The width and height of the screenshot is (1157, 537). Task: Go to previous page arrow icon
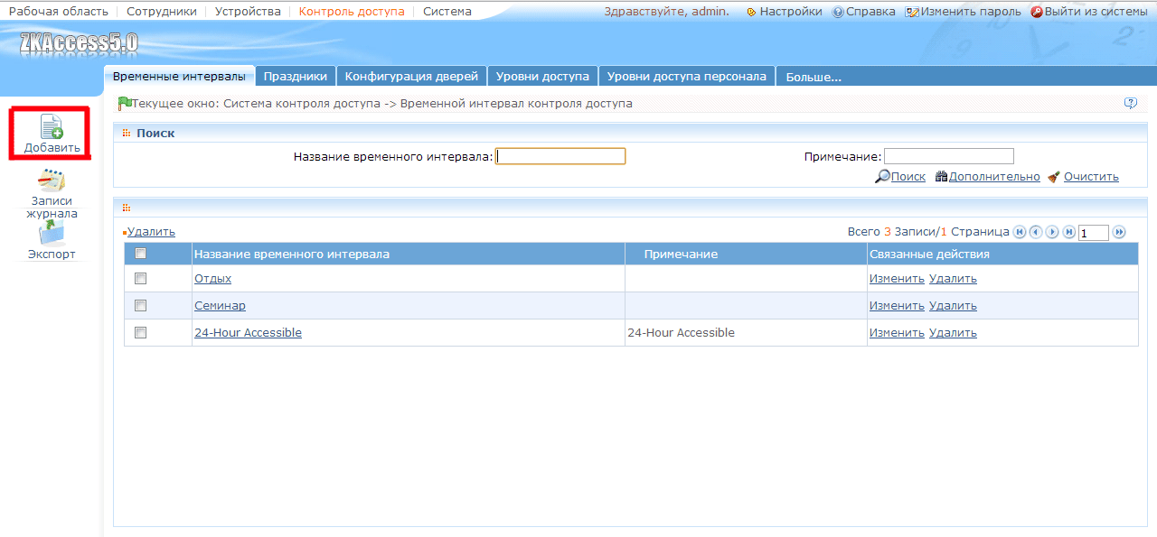pos(1036,232)
